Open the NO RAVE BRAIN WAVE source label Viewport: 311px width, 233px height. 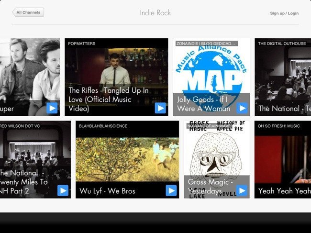[x=209, y=126]
